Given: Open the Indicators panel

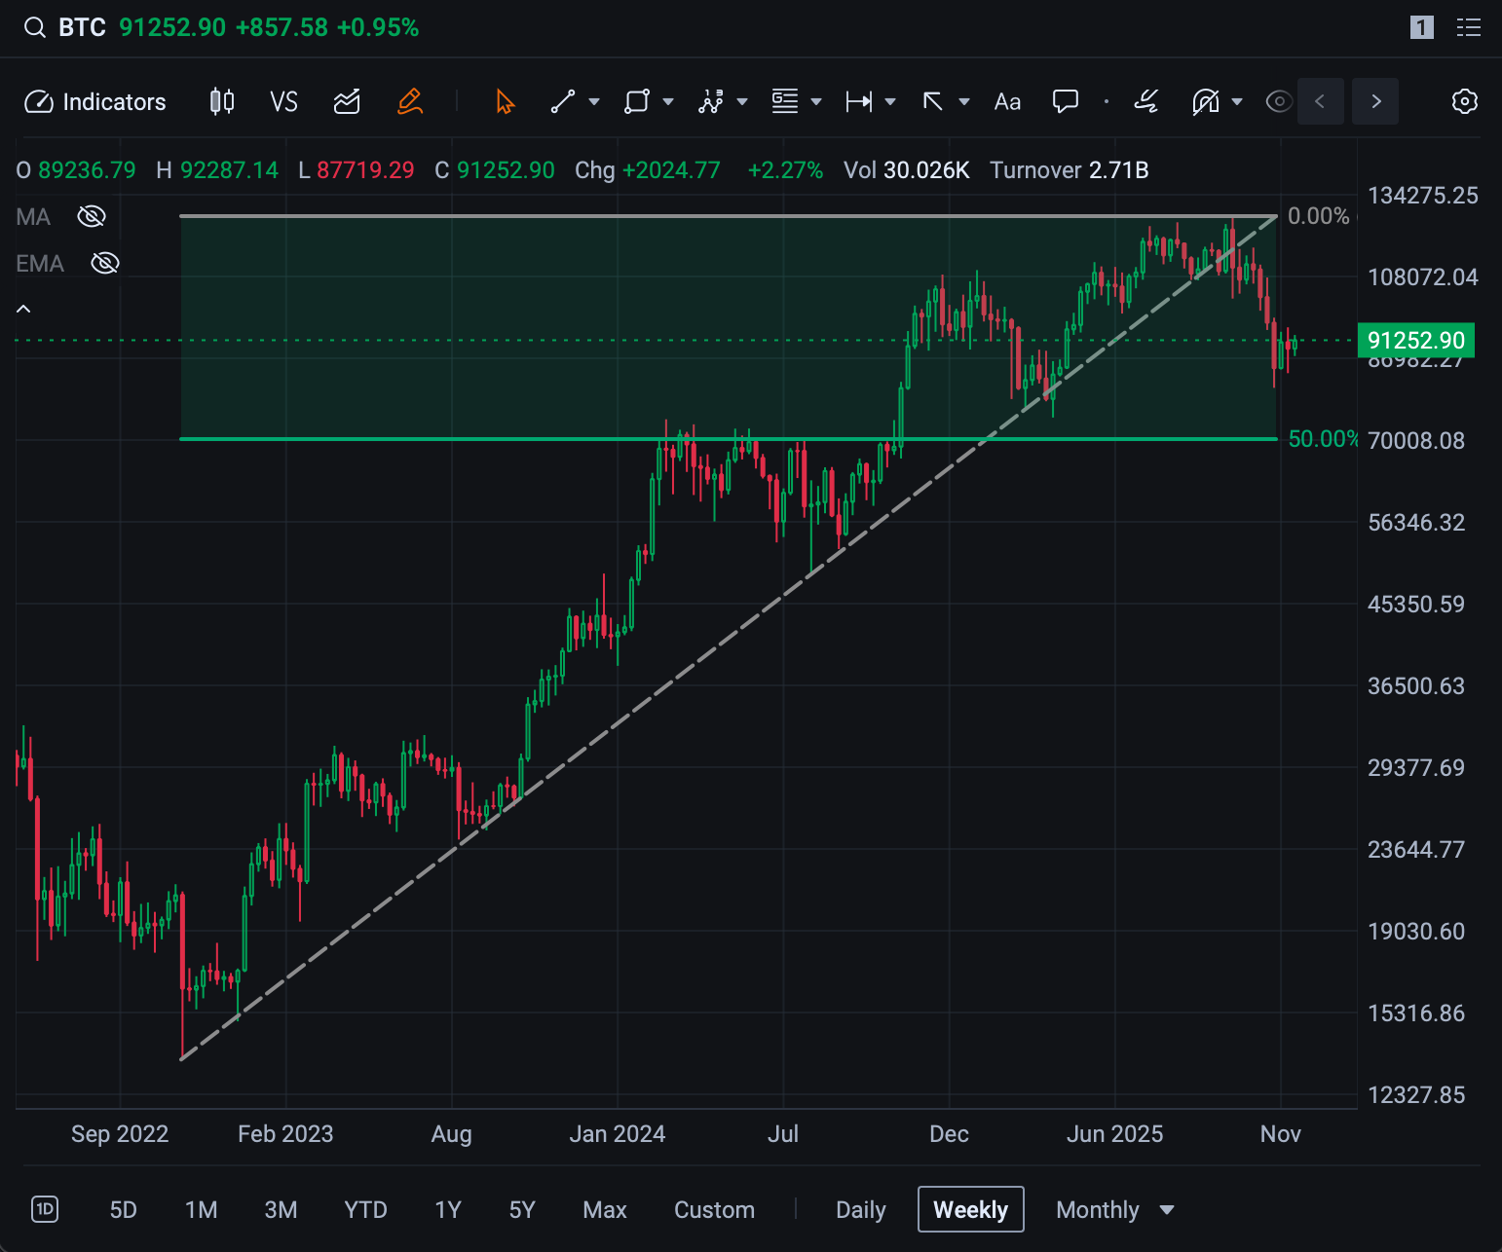Looking at the screenshot, I should tap(95, 102).
